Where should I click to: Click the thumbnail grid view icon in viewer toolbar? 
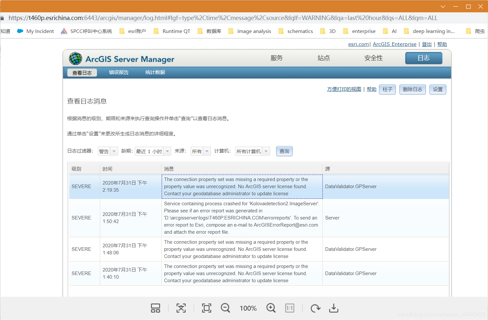click(x=156, y=308)
